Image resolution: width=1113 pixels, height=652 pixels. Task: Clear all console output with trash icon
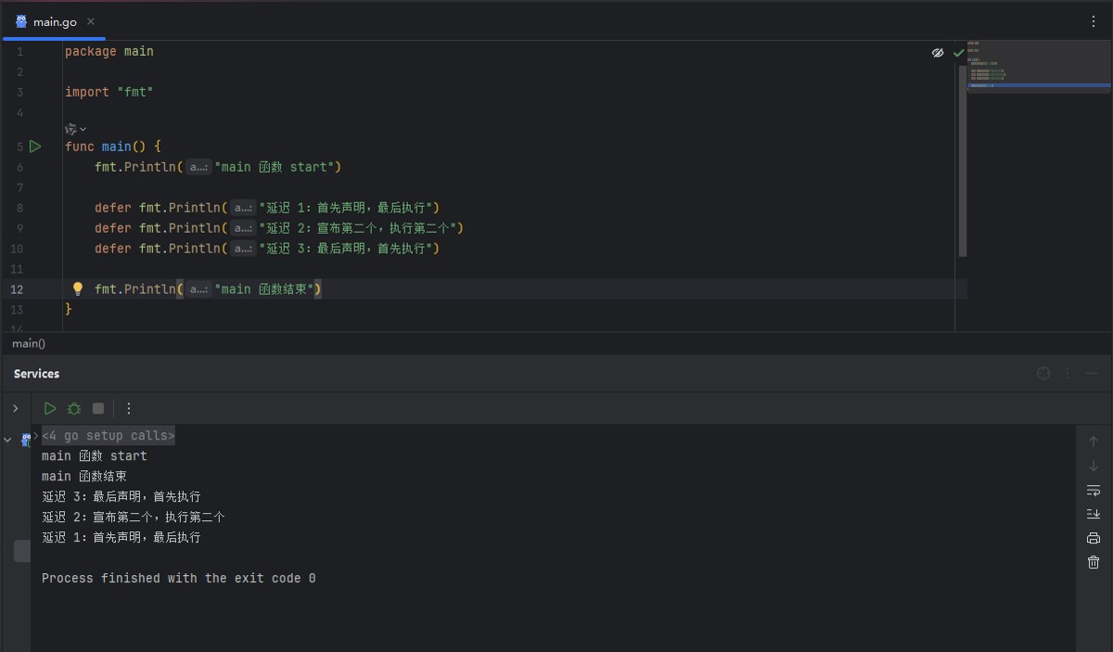(x=1094, y=562)
